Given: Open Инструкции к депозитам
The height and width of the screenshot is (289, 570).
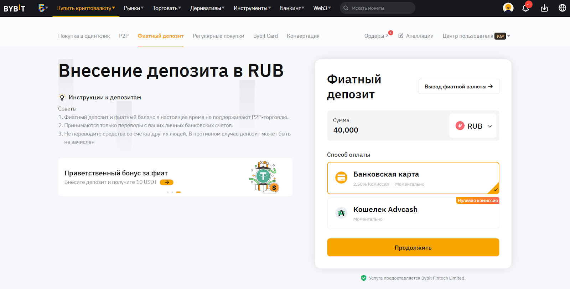Looking at the screenshot, I should (x=105, y=97).
